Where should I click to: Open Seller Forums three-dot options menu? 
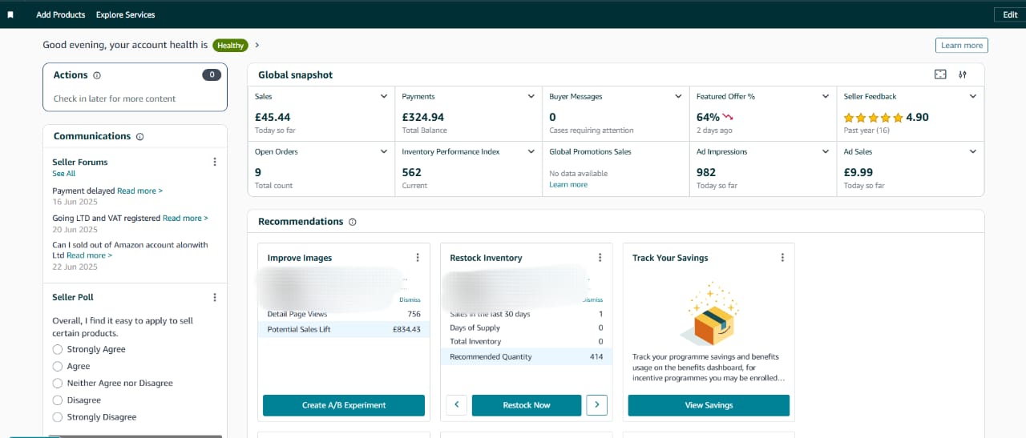(214, 162)
